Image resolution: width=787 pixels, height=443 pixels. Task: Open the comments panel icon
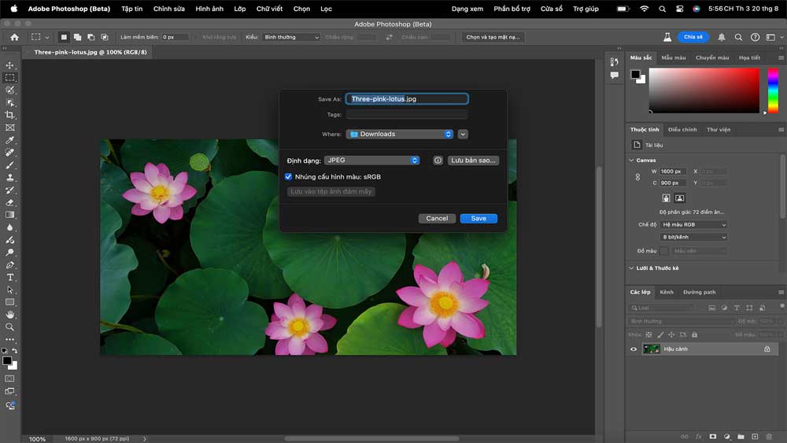pyautogui.click(x=615, y=76)
